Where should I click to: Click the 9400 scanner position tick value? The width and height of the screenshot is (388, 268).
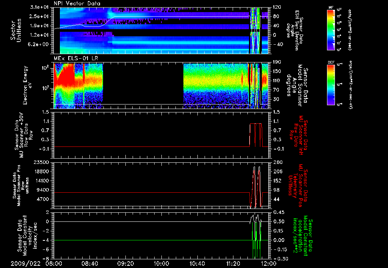click(x=43, y=190)
